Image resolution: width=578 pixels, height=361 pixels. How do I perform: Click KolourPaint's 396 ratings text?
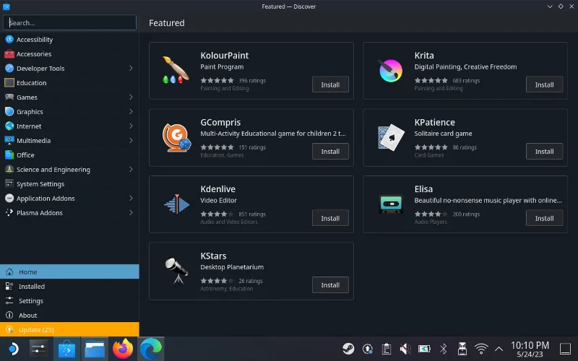(x=252, y=80)
